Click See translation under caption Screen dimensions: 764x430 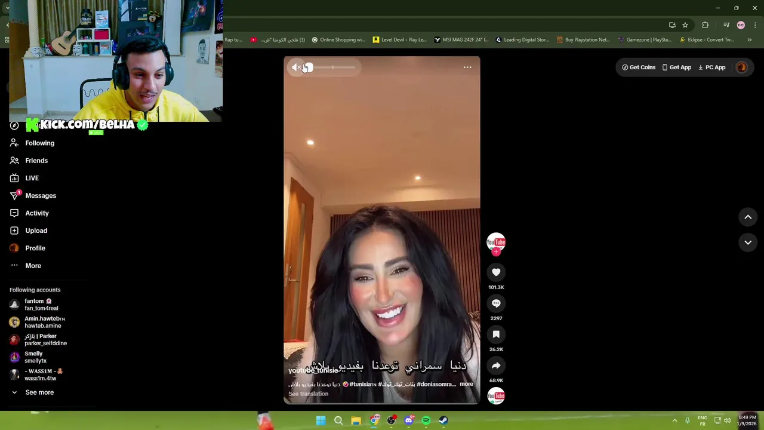pos(308,394)
